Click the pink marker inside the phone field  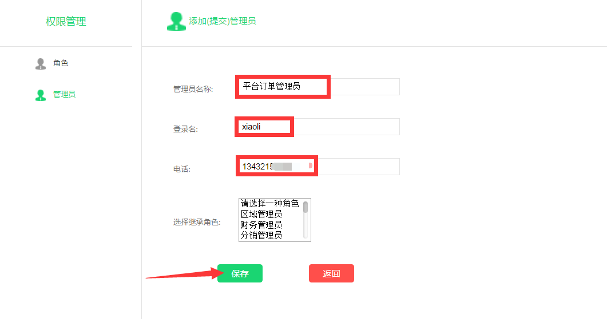(x=310, y=165)
